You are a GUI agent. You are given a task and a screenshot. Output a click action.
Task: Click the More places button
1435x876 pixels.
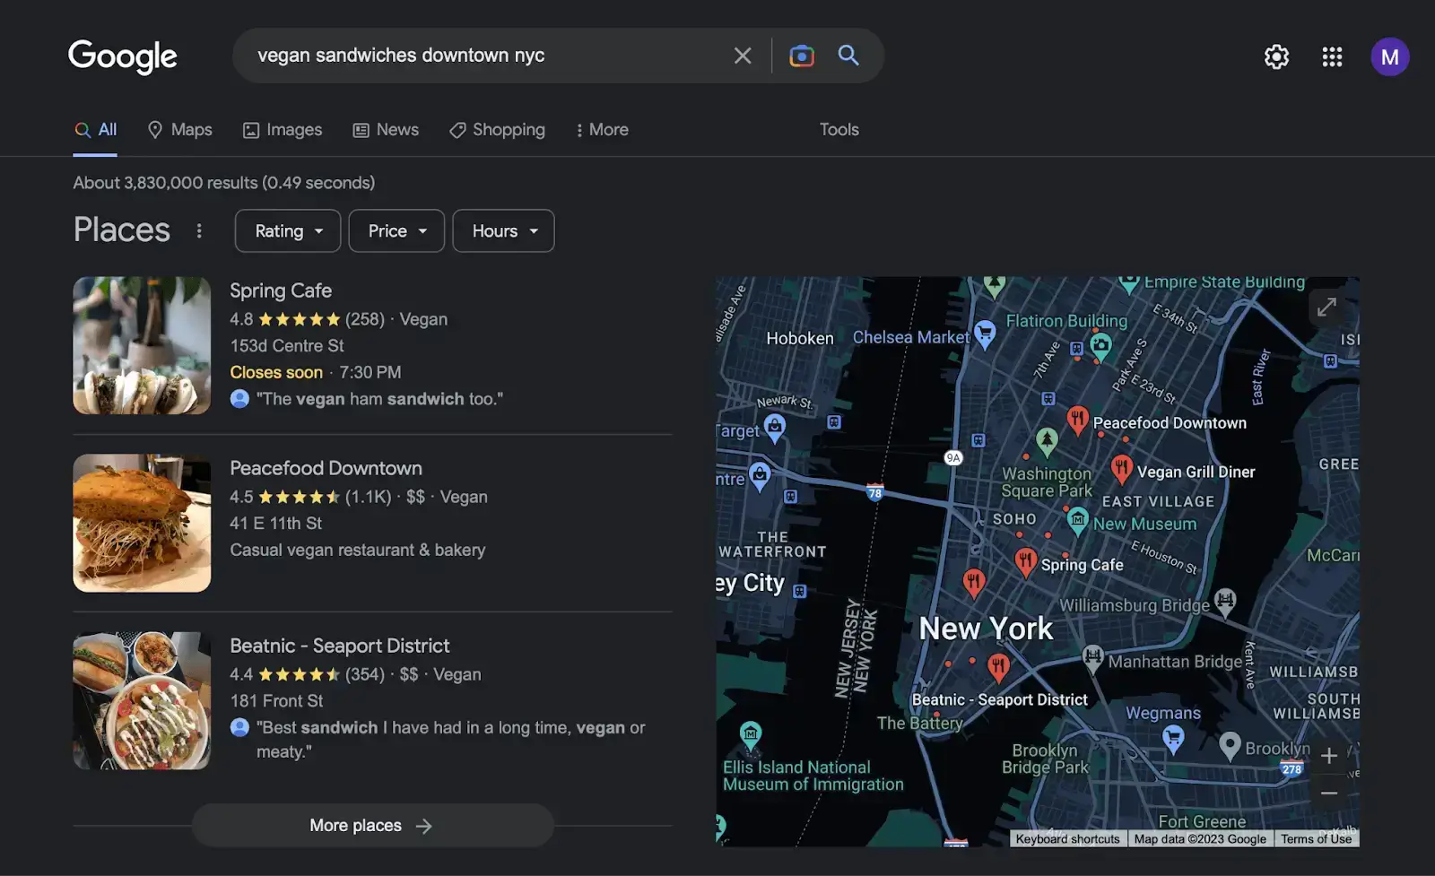[x=372, y=826]
